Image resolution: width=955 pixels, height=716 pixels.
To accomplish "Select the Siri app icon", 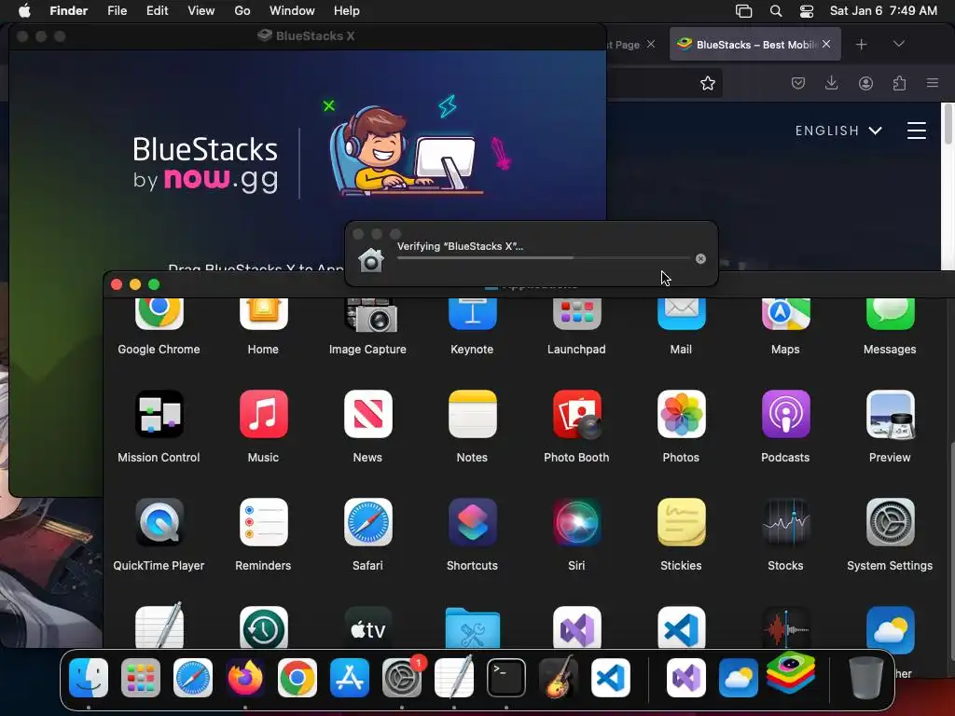I will pos(576,522).
